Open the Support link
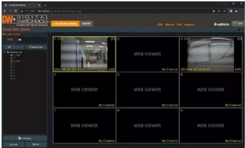 tap(189, 25)
